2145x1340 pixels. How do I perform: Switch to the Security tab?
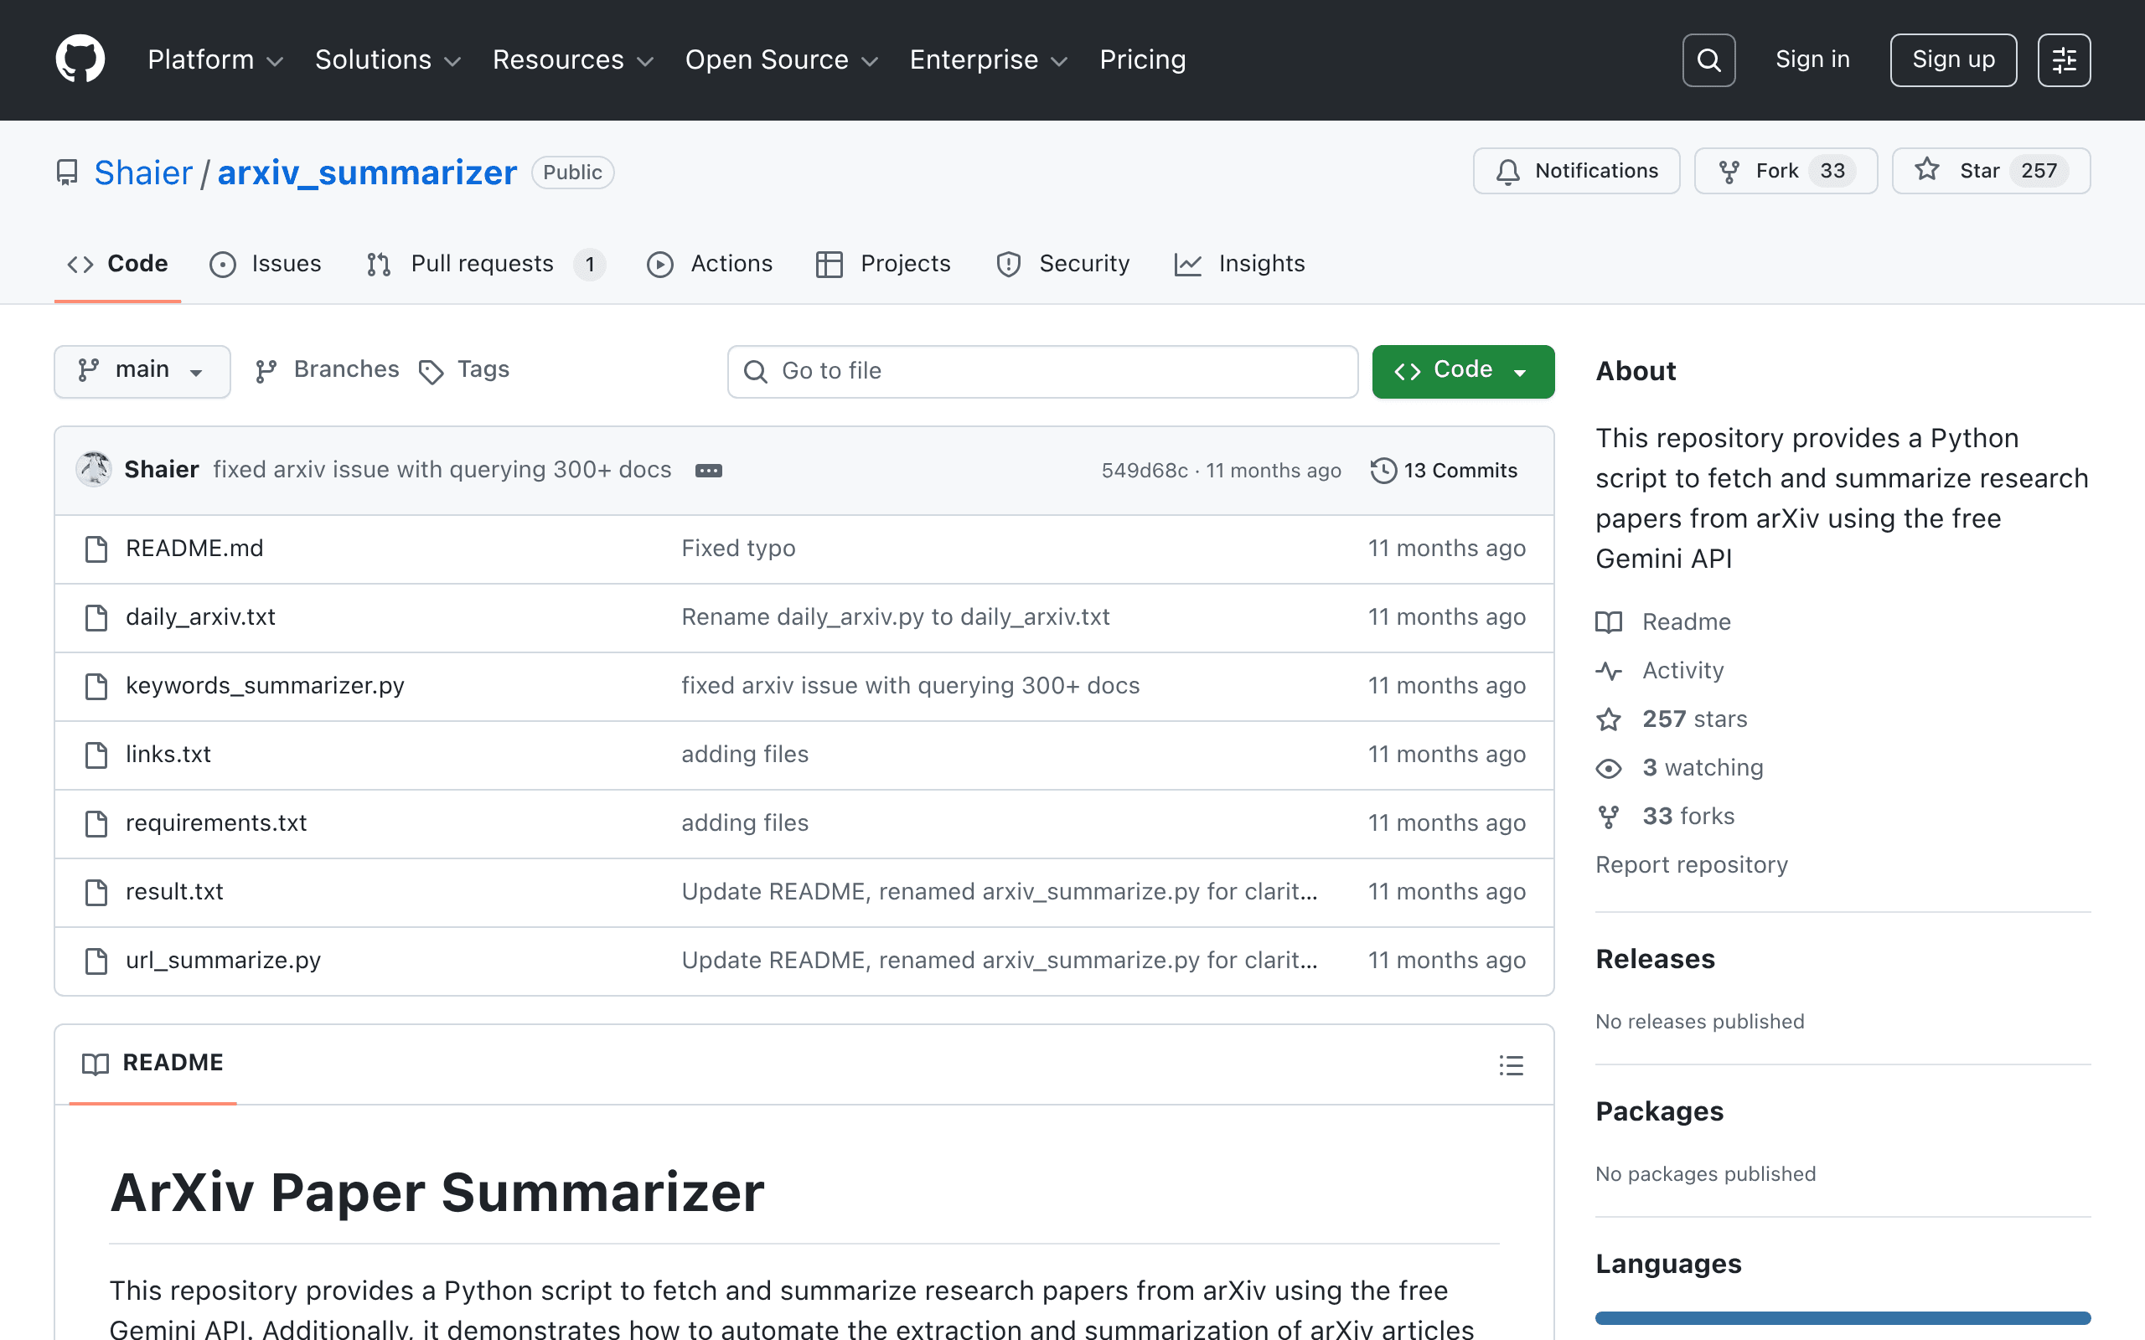tap(1062, 264)
